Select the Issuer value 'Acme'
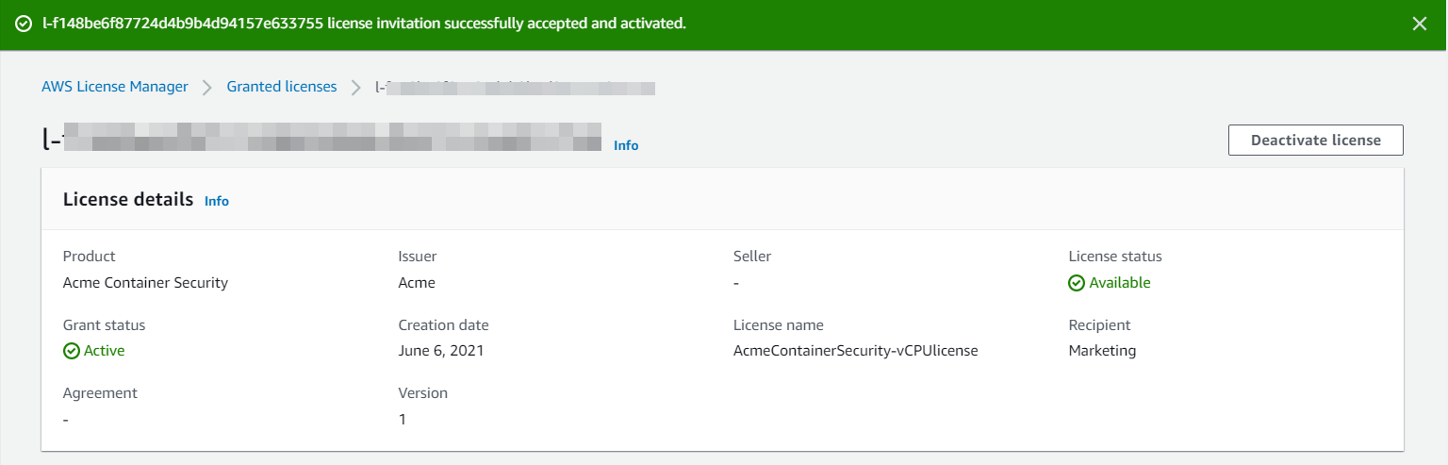 point(417,282)
